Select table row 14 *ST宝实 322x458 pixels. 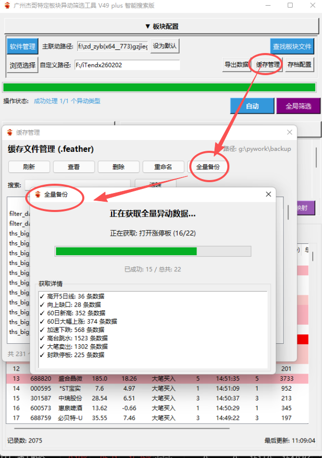pos(157,389)
